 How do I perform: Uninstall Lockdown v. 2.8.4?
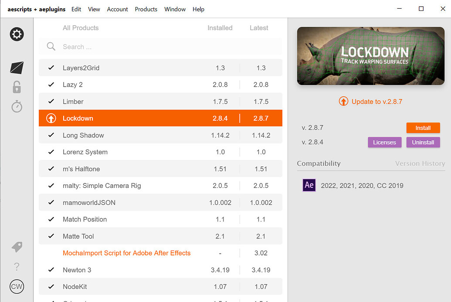423,142
